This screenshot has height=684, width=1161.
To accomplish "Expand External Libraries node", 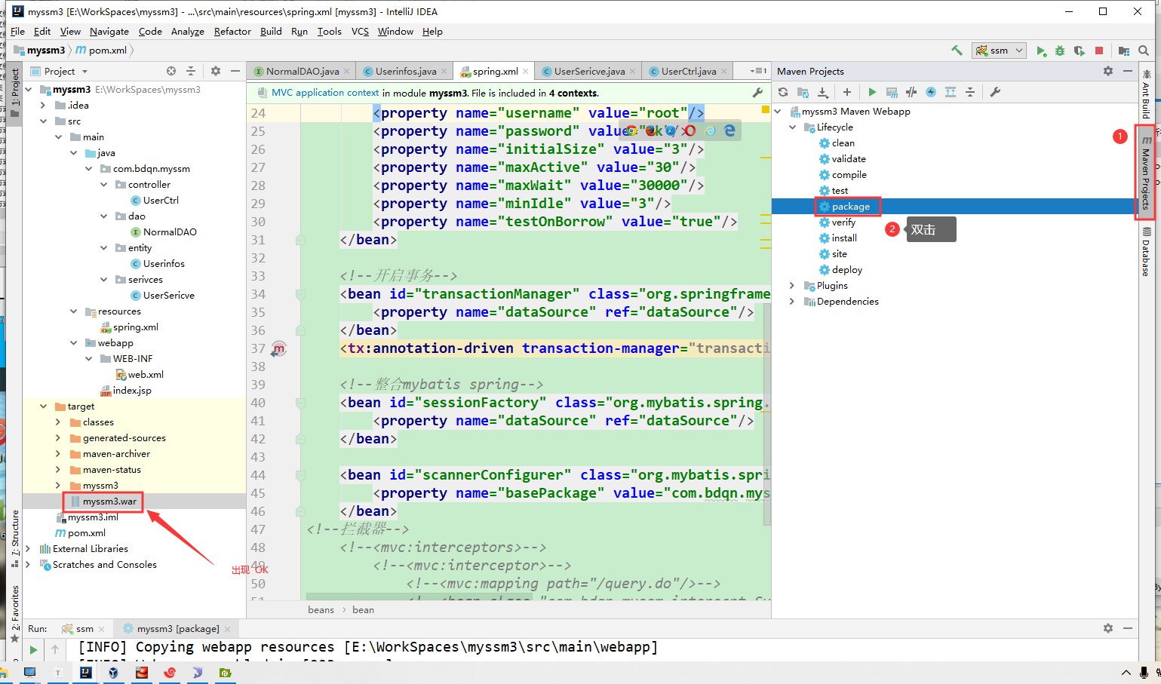I will (x=28, y=549).
